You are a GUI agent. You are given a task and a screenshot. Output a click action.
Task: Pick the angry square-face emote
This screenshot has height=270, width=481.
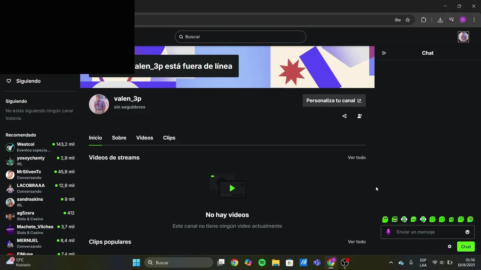395,219
